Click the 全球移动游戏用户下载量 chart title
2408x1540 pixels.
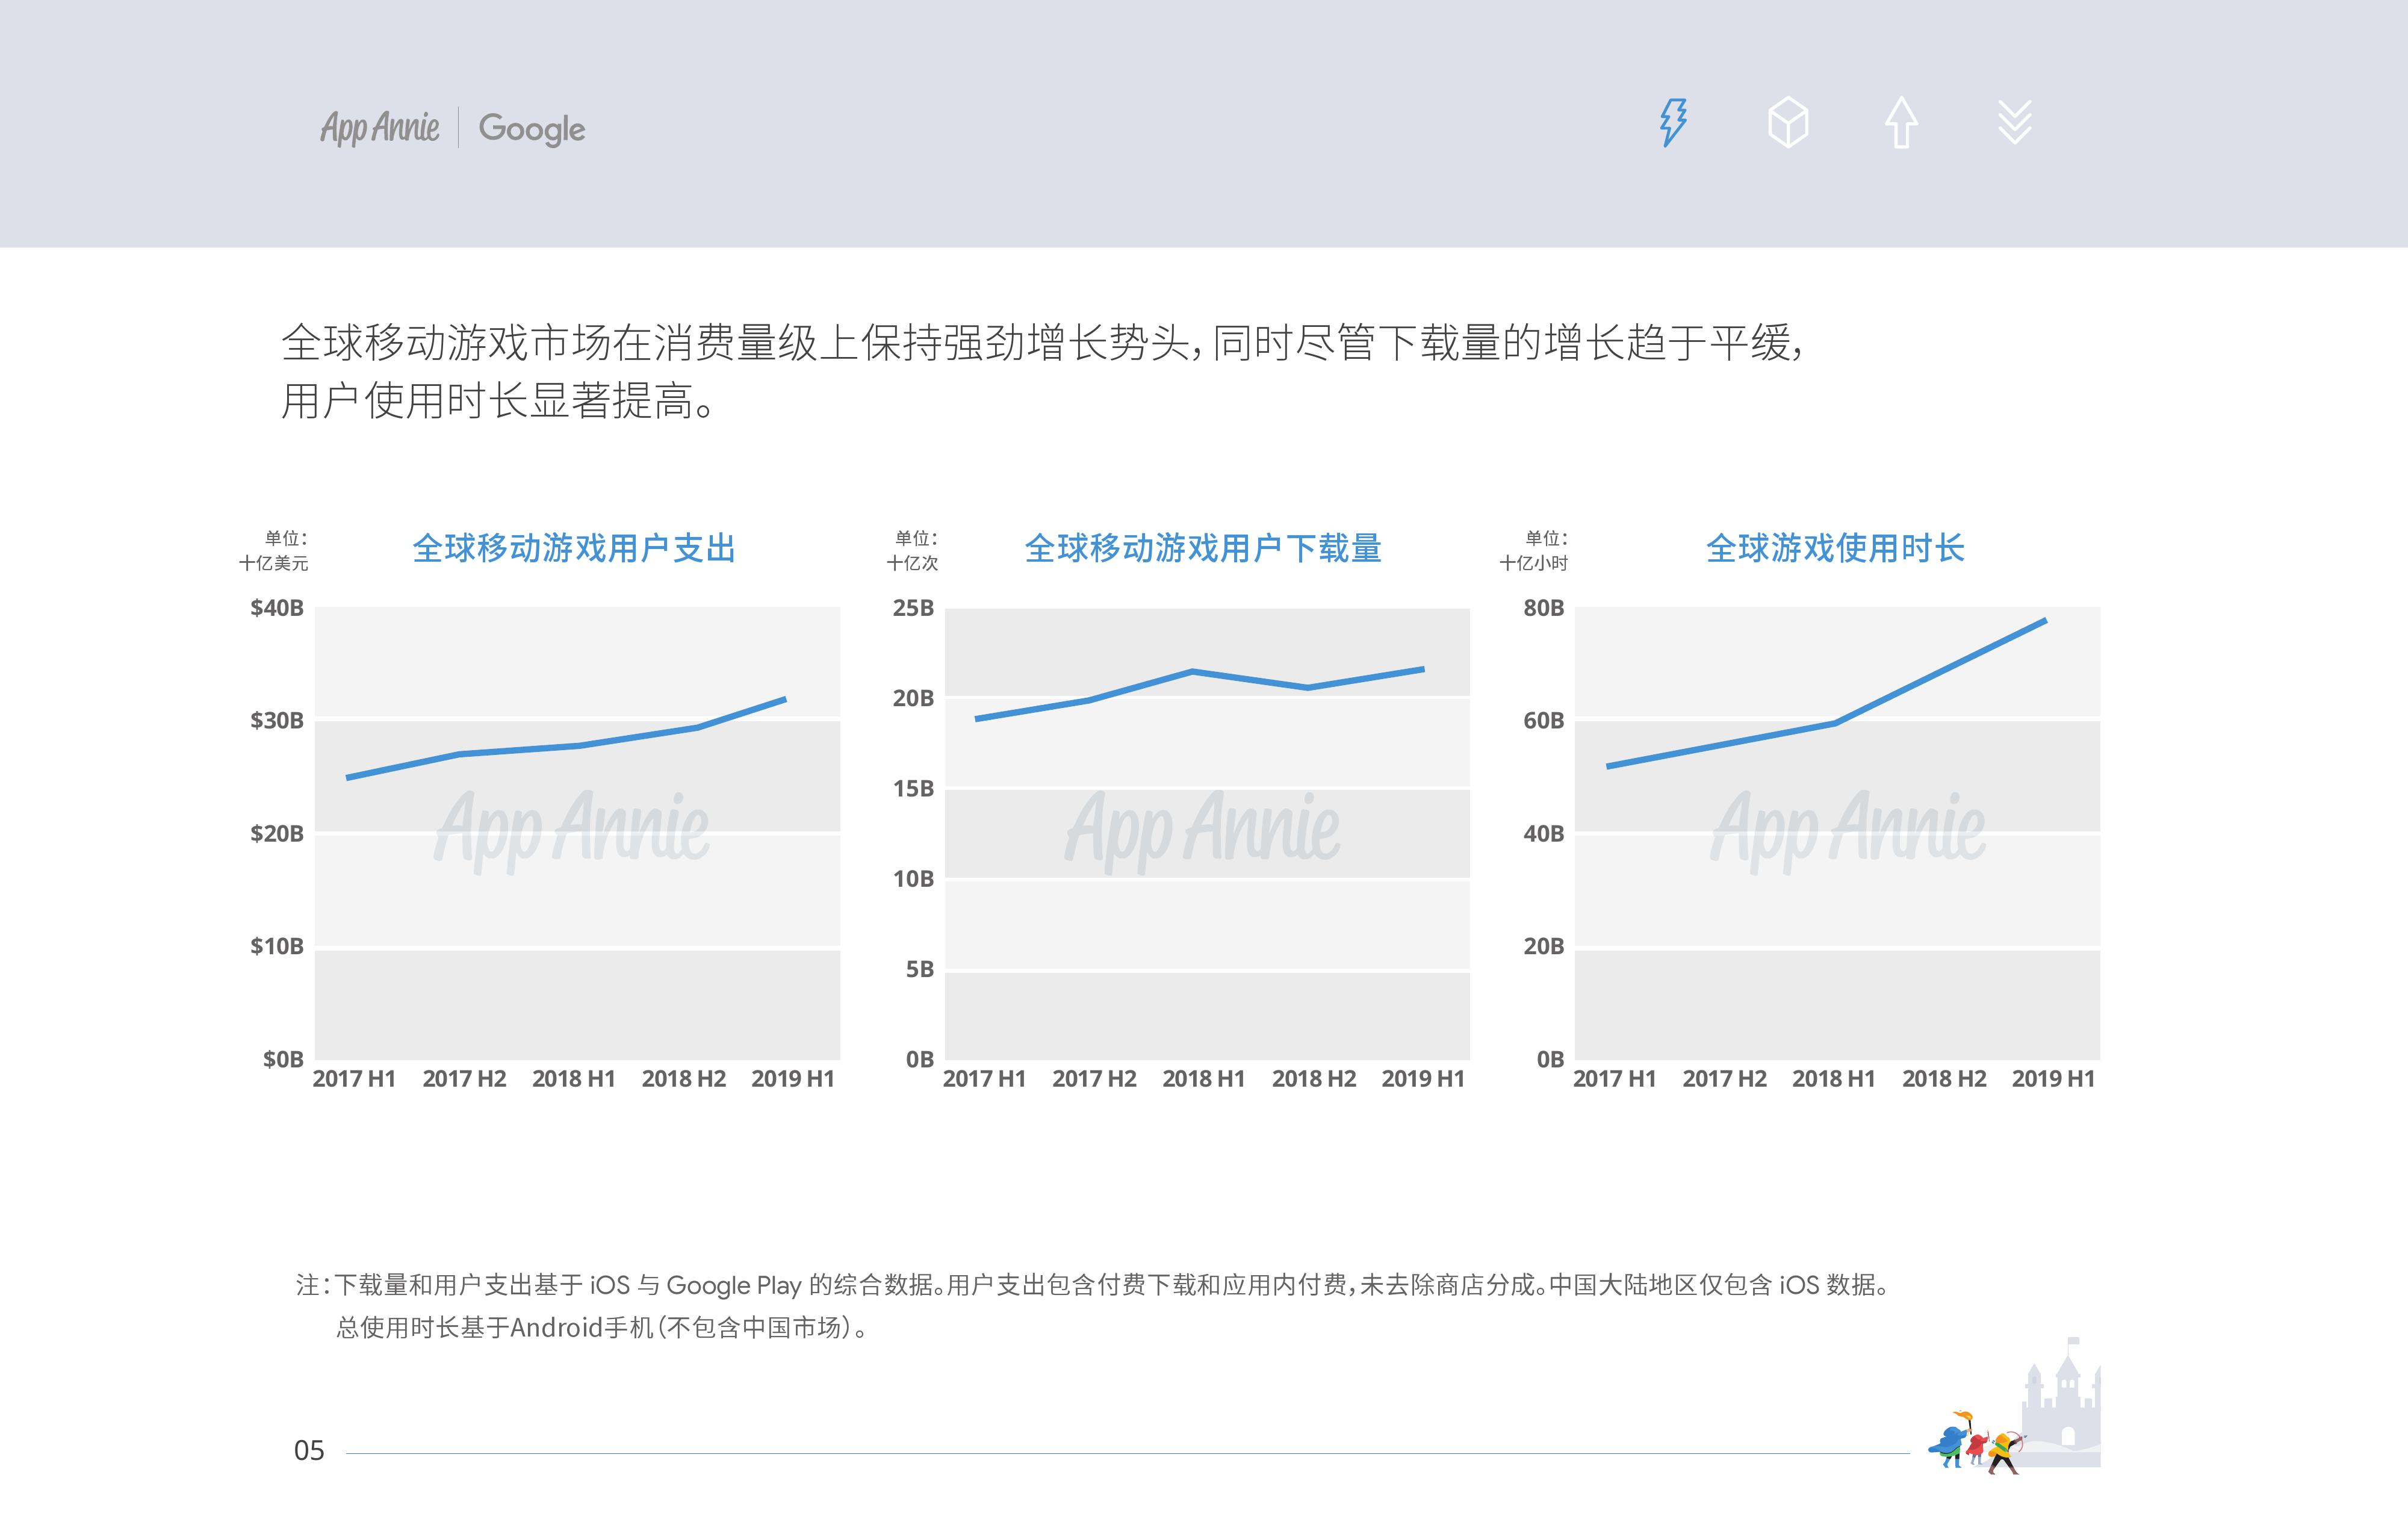click(1203, 549)
